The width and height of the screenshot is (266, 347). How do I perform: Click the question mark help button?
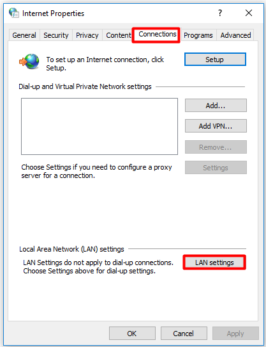[x=220, y=13]
